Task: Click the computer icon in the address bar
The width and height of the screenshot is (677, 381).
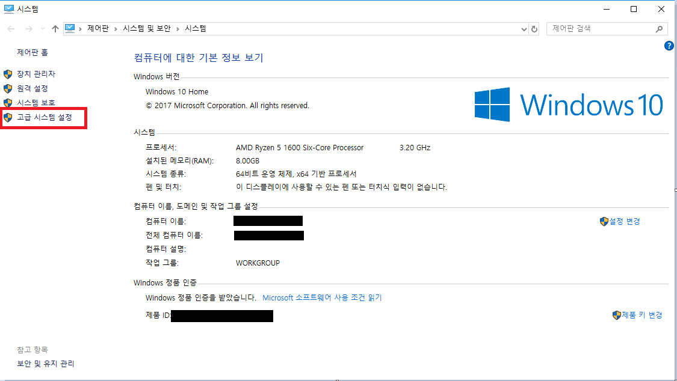Action: click(x=70, y=28)
